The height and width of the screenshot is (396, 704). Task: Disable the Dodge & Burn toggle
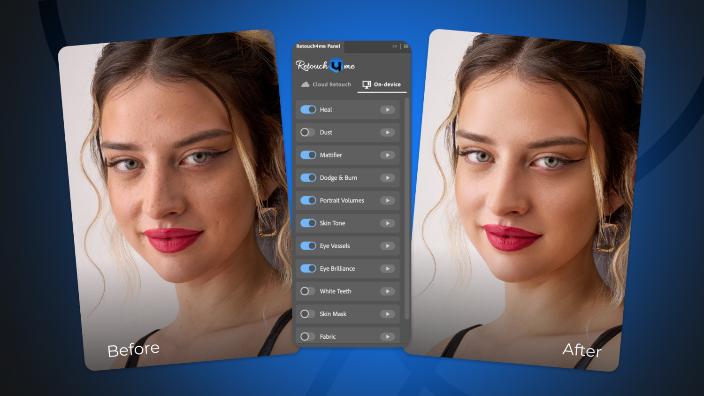pyautogui.click(x=308, y=177)
